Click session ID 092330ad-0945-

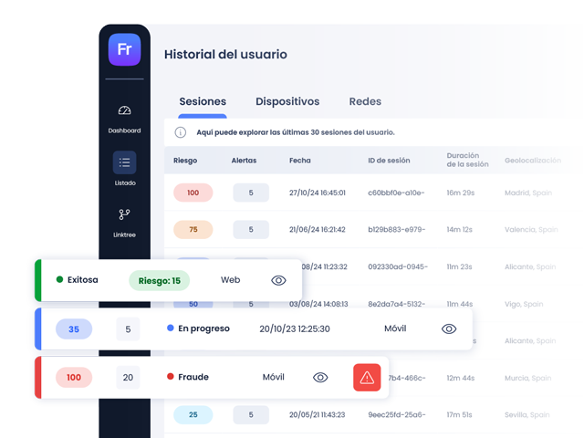pos(398,266)
